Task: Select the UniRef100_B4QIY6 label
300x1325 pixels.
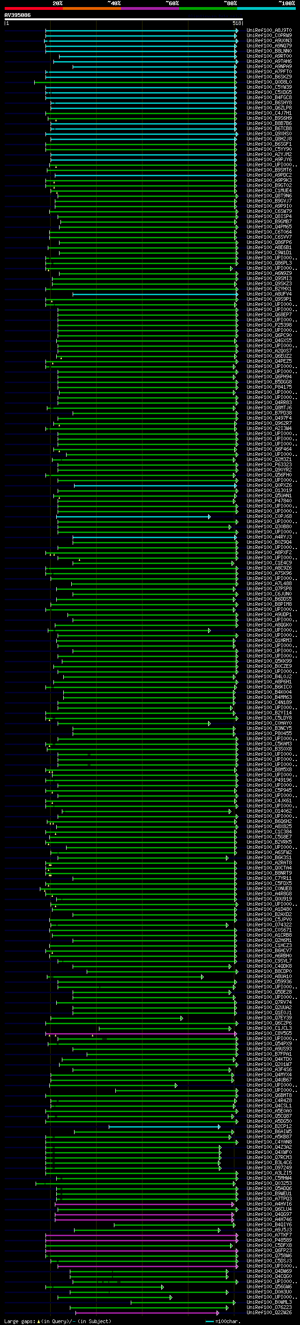Action: tap(269, 1225)
